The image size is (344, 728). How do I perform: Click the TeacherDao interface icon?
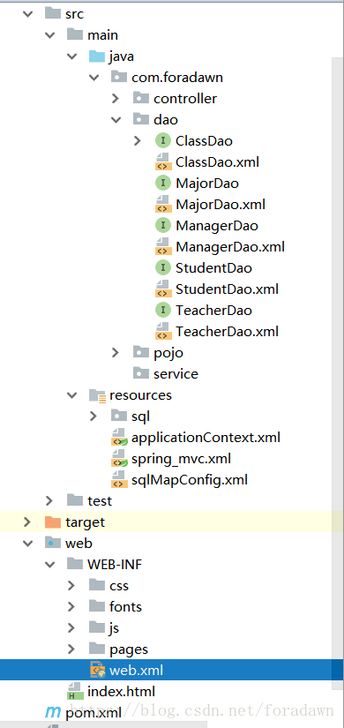click(163, 310)
